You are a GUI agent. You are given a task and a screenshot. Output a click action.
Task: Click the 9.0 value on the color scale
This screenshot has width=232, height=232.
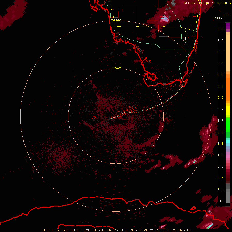(220, 40)
